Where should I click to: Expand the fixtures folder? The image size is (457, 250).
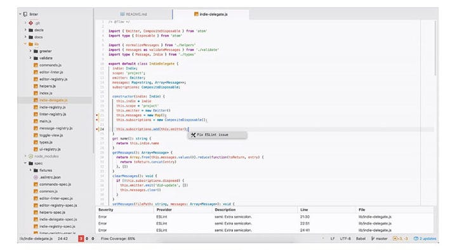point(30,170)
